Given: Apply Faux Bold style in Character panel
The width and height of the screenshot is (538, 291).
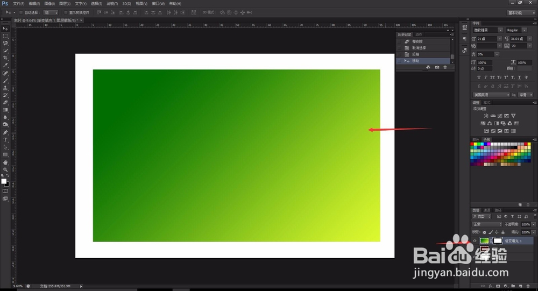Looking at the screenshot, I should tap(479, 77).
